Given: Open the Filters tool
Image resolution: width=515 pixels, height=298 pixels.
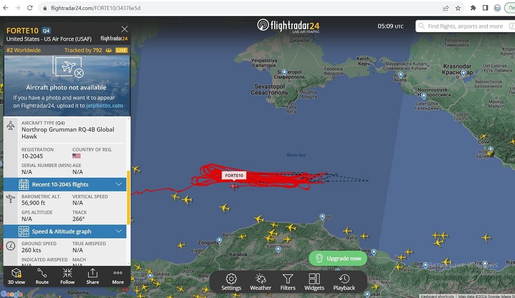Looking at the screenshot, I should [288, 282].
